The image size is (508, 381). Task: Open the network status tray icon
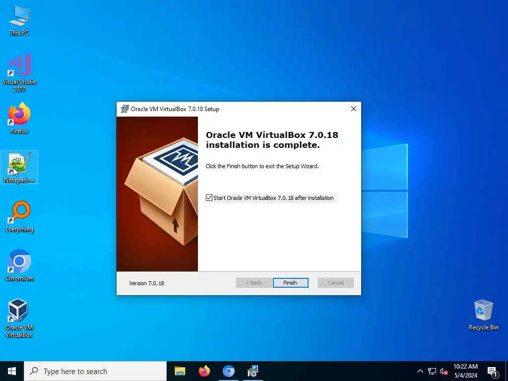(x=432, y=371)
